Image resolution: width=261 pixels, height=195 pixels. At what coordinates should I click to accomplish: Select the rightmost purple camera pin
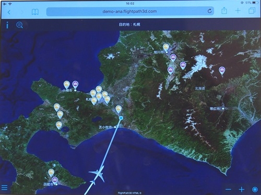[x=222, y=70]
